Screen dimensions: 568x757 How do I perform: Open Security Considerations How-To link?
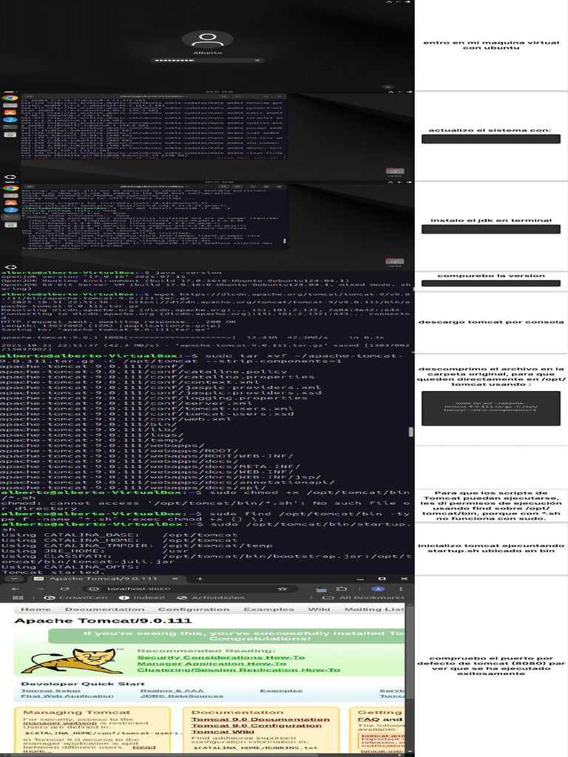click(220, 657)
